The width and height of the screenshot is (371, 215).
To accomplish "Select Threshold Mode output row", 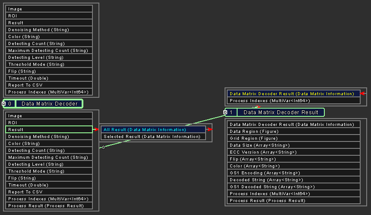I will 49,171.
